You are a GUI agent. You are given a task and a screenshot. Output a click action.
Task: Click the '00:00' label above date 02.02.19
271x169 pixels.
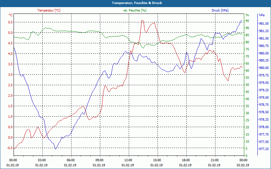point(243,160)
